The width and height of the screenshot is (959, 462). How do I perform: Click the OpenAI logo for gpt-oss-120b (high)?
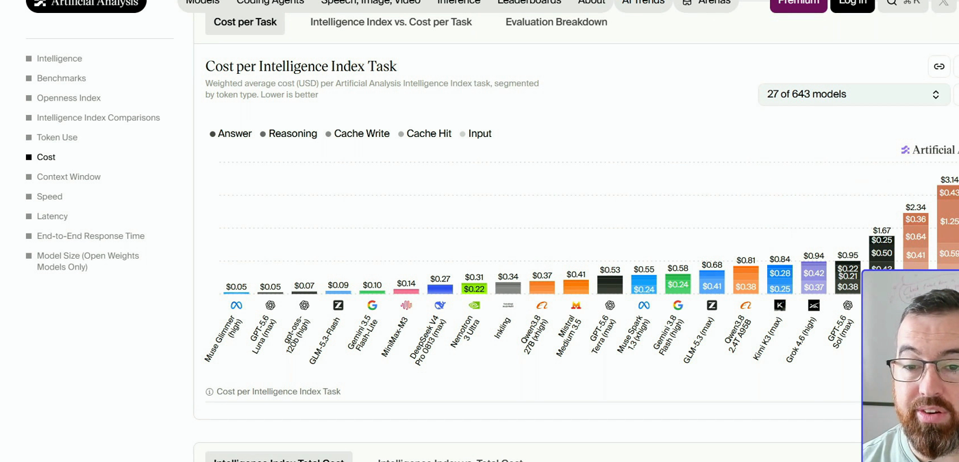[x=304, y=305]
